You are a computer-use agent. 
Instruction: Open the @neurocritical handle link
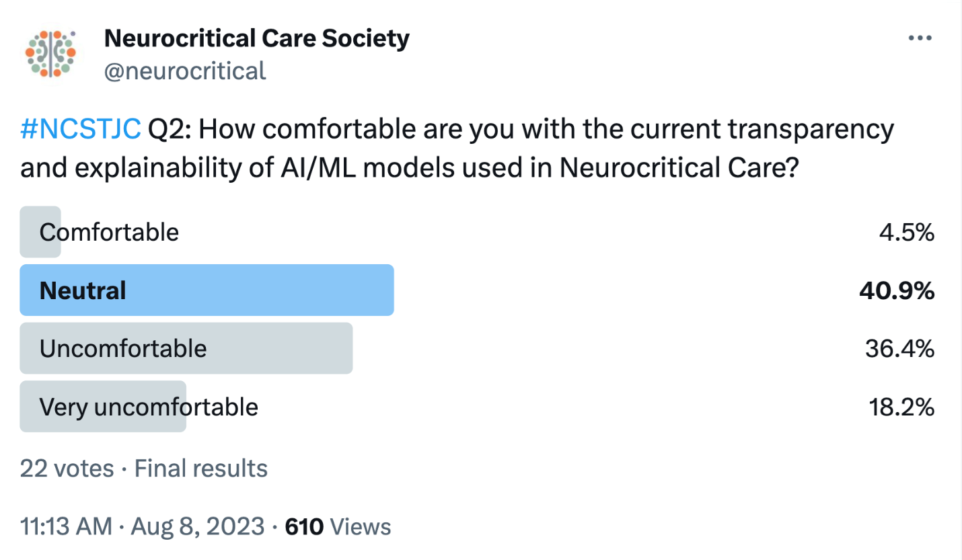pos(185,70)
